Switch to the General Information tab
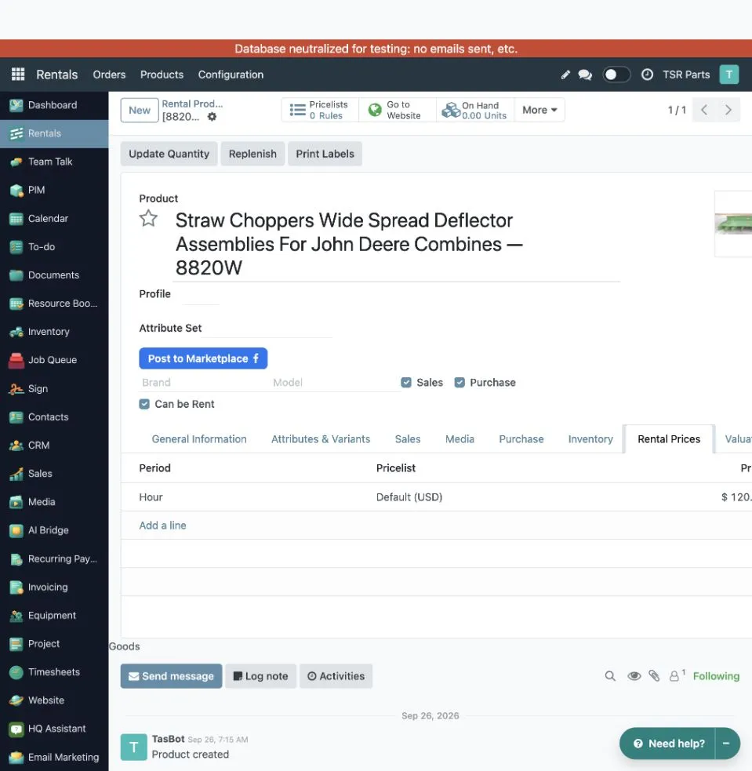 click(199, 439)
